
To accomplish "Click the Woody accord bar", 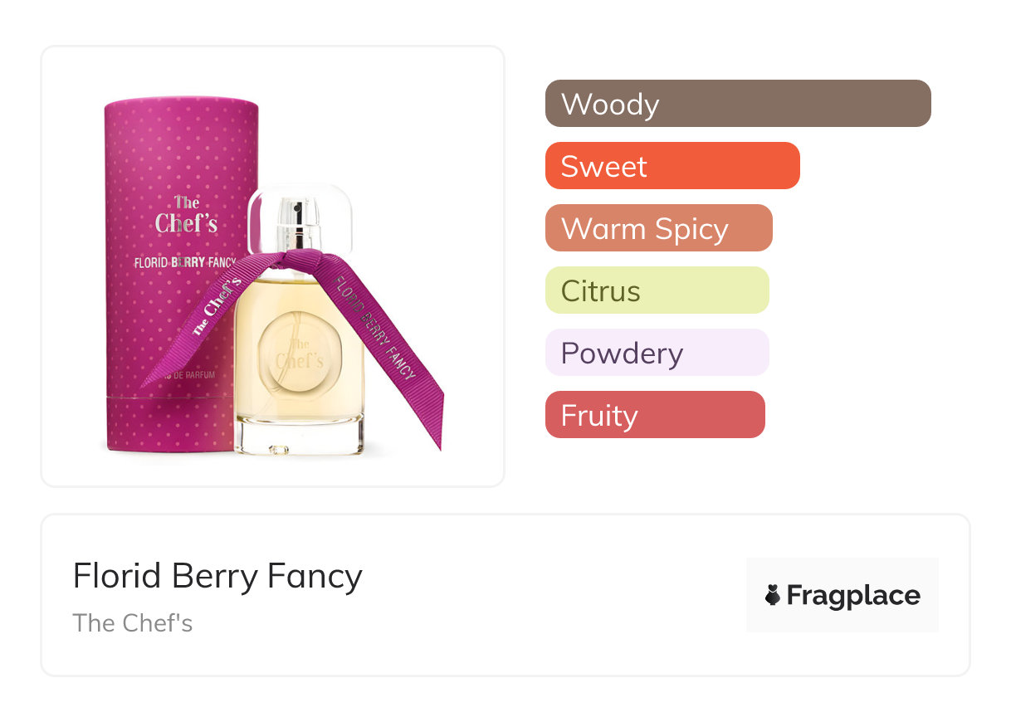I will pyautogui.click(x=737, y=104).
